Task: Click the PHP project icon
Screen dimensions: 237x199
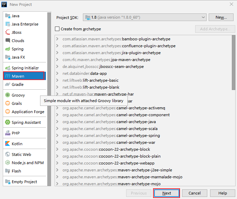Action: click(8, 133)
